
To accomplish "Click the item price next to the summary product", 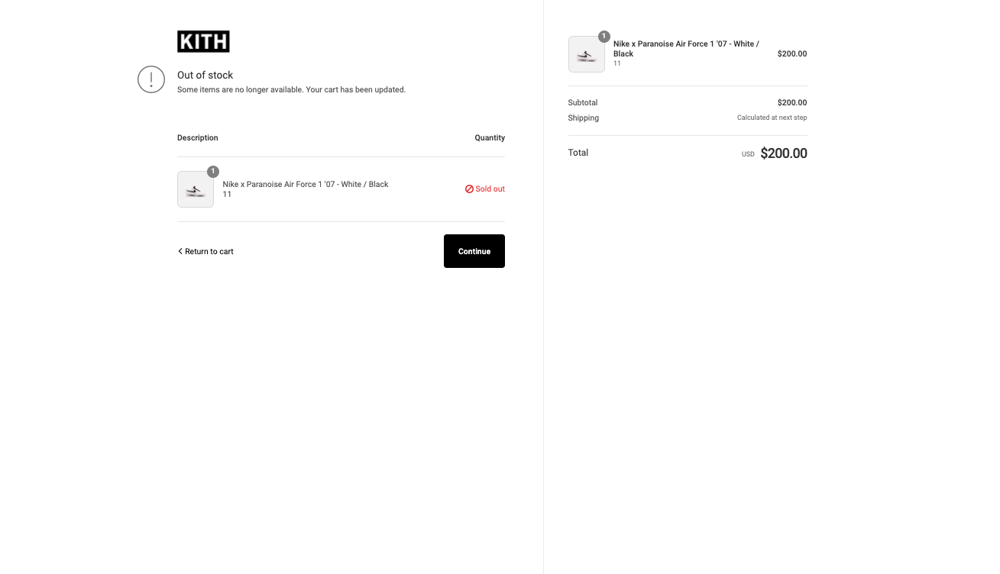I will point(792,54).
